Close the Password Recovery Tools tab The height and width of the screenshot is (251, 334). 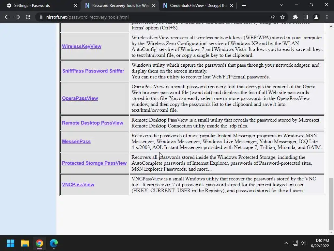click(x=154, y=6)
